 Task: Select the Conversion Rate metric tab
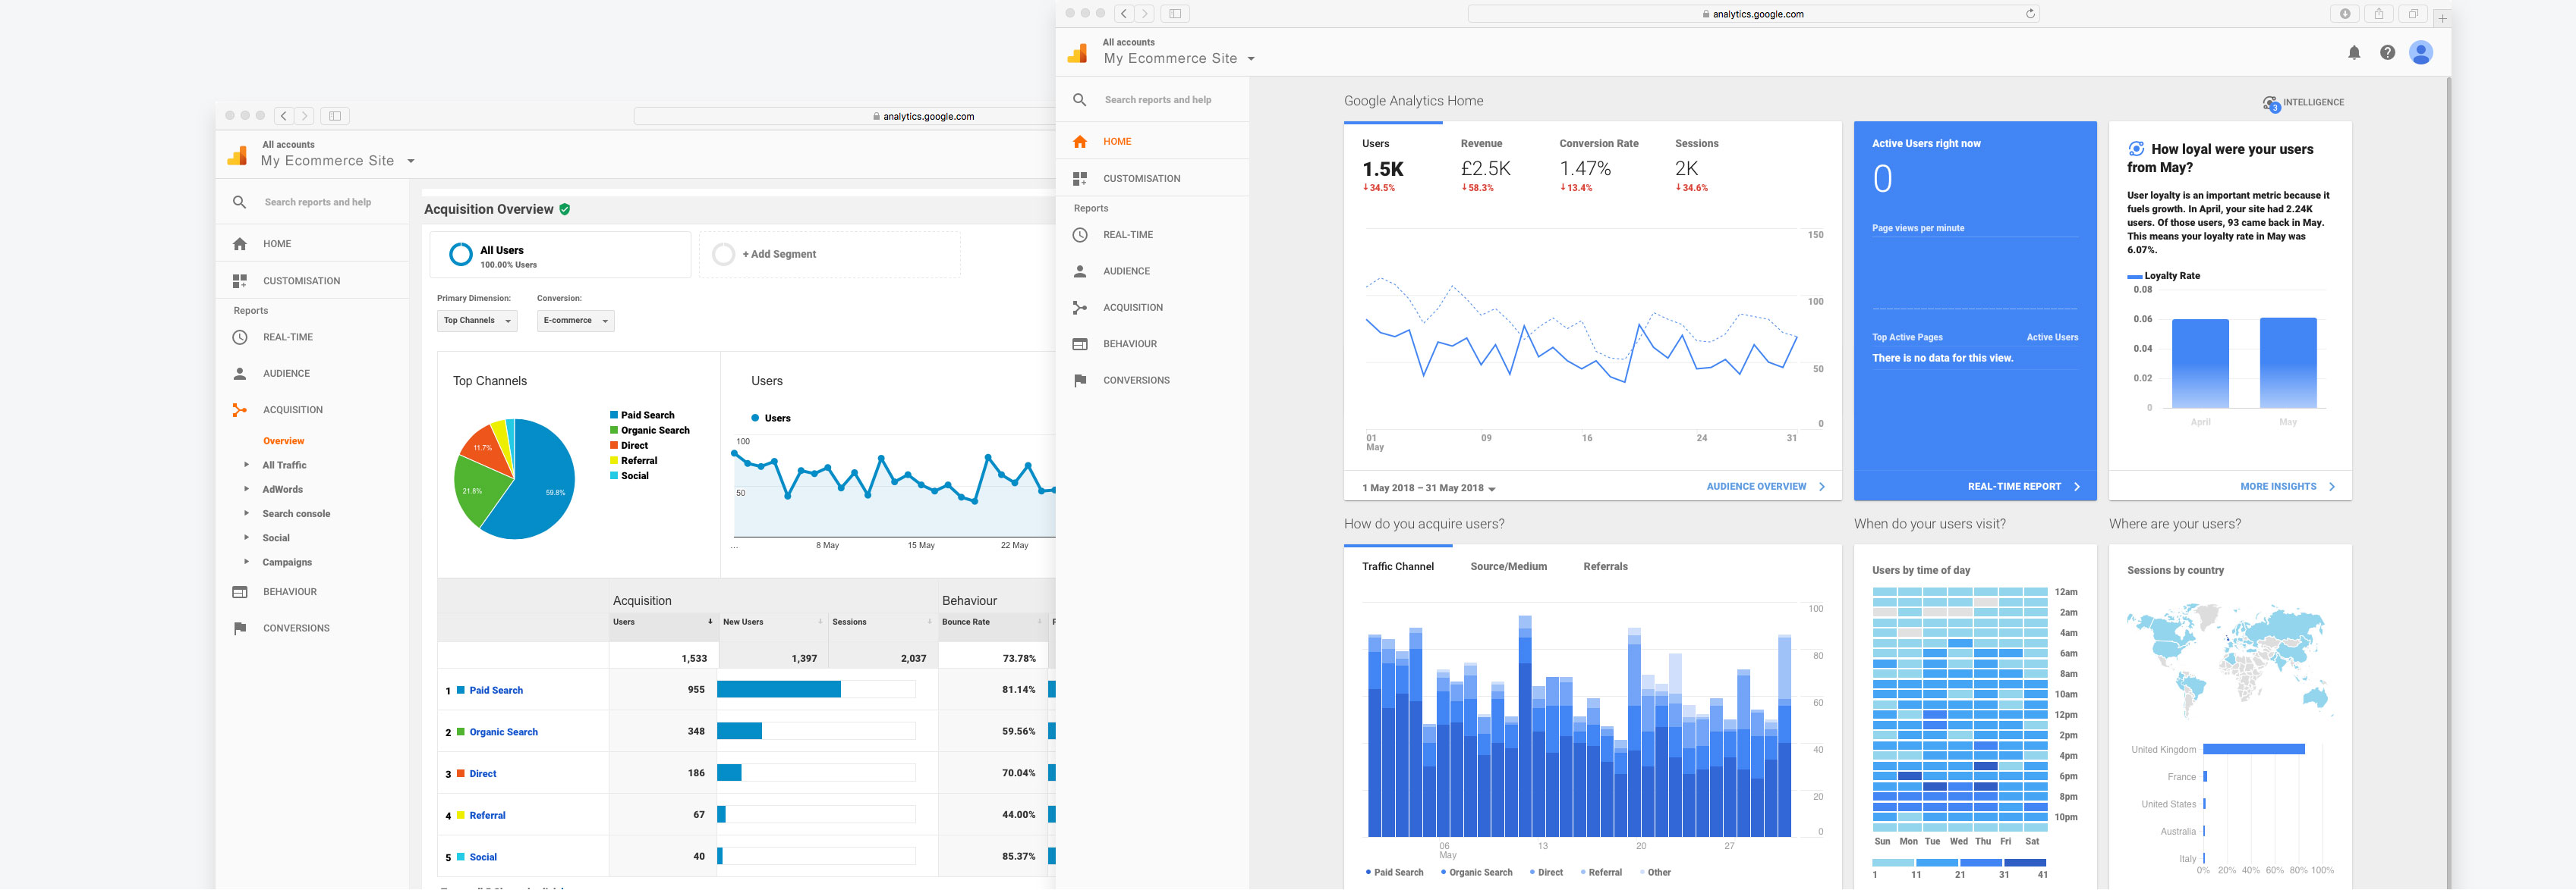[x=1598, y=166]
